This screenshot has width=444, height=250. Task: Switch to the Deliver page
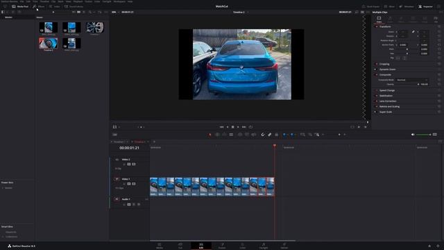click(284, 246)
